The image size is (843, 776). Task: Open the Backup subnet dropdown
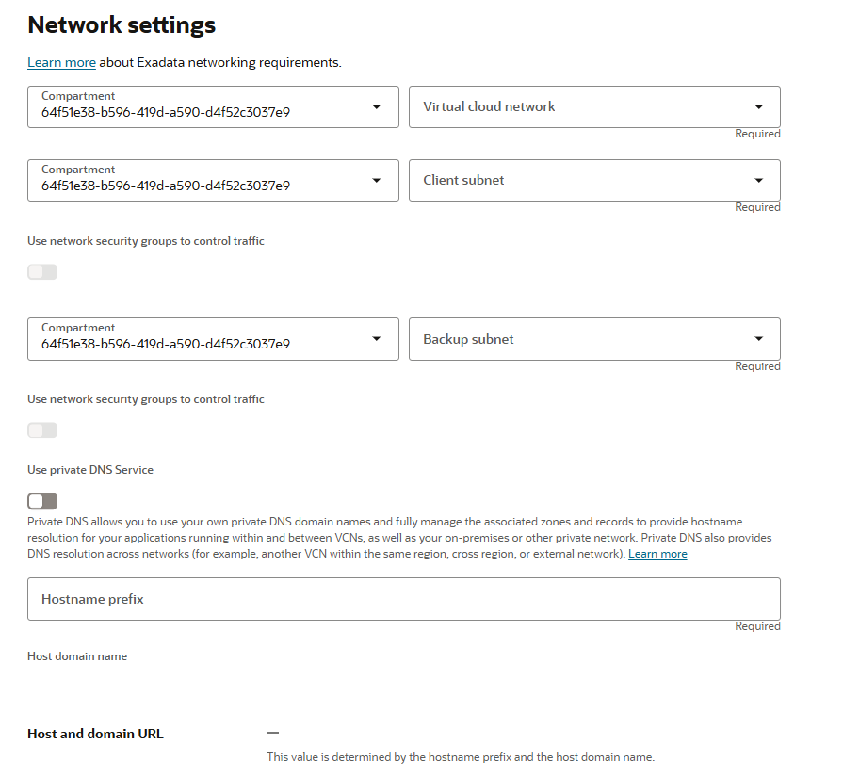point(584,339)
